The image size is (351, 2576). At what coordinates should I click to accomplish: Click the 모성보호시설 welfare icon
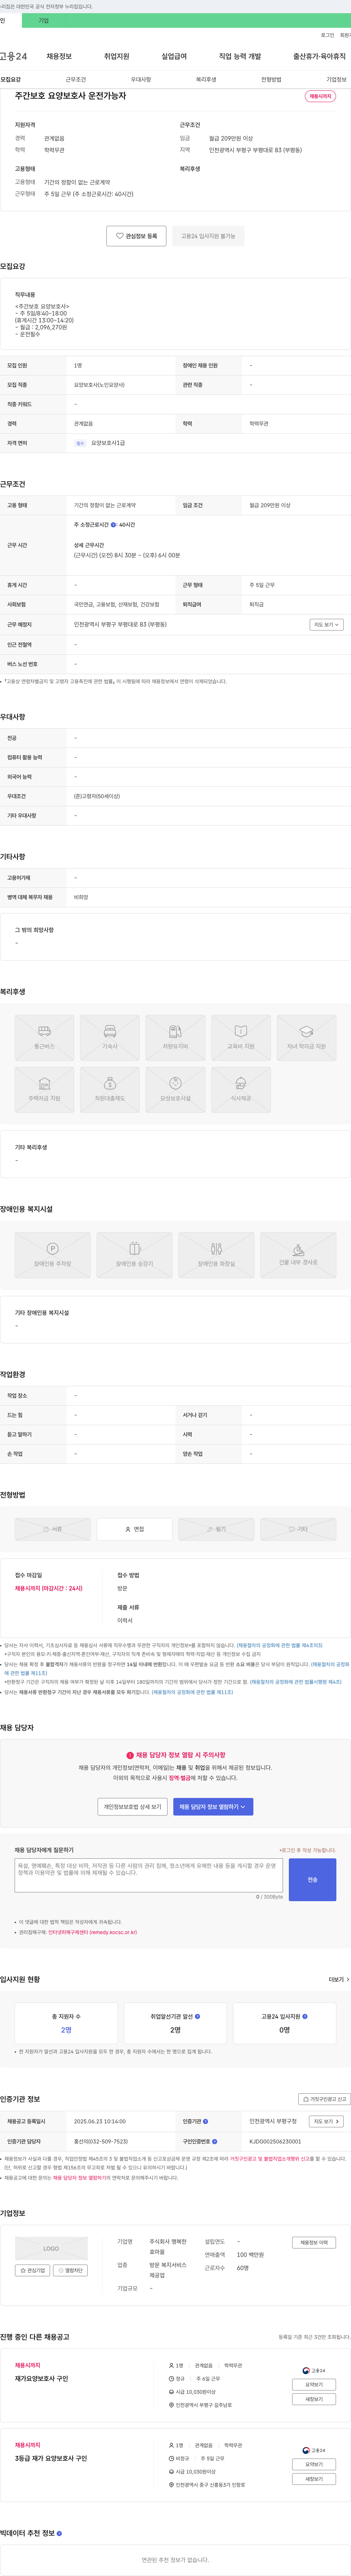point(175,1090)
